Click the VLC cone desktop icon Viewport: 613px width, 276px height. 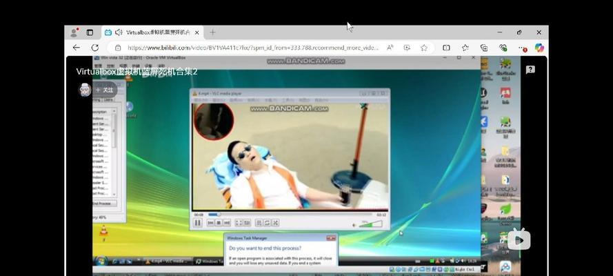[103, 230]
